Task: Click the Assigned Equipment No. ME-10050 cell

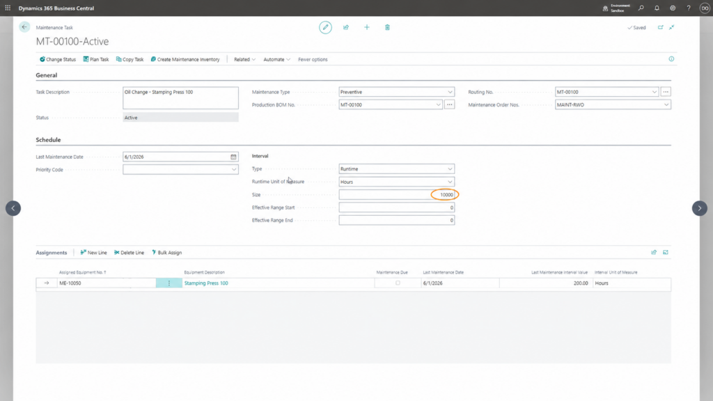Action: click(x=107, y=283)
